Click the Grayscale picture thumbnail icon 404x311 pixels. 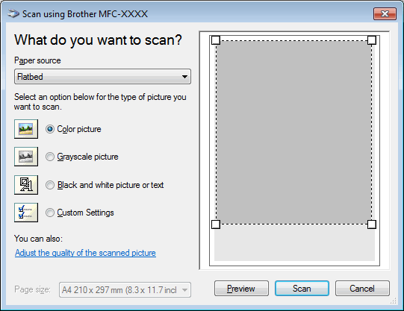click(26, 157)
